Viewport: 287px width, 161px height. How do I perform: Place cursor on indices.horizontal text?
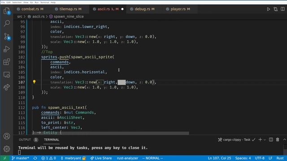[x=84, y=72]
